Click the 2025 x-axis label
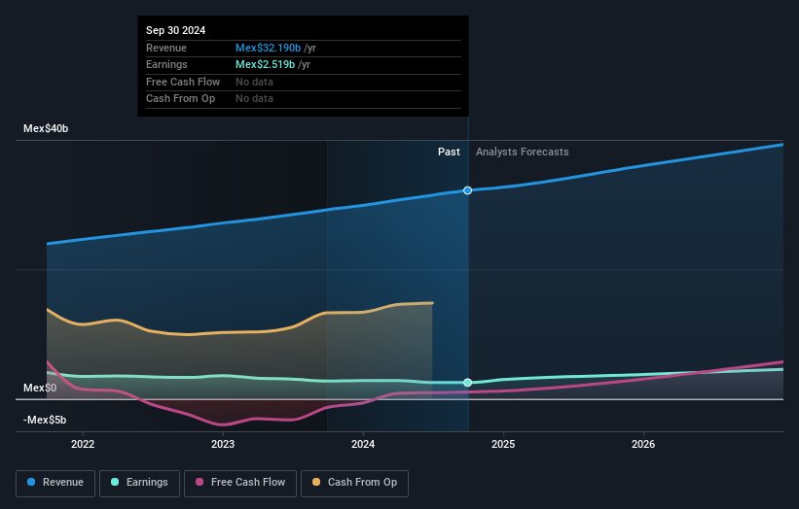Screen dimensions: 799x509 (x=503, y=444)
